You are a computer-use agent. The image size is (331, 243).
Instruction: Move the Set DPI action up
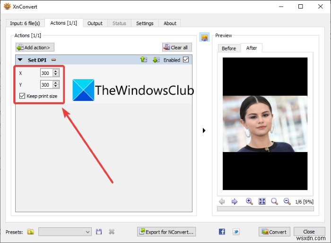(144, 60)
